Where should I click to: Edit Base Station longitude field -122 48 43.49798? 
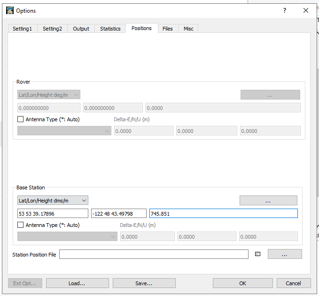pyautogui.click(x=119, y=214)
